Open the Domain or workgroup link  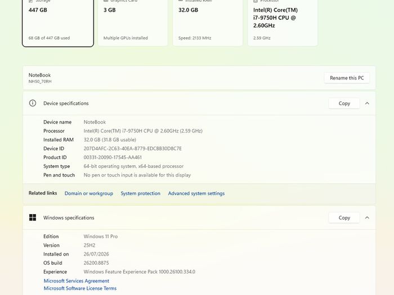coord(89,193)
